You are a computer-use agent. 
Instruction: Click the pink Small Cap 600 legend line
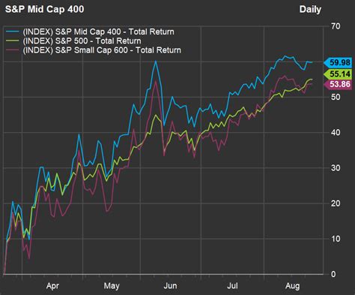(13, 50)
